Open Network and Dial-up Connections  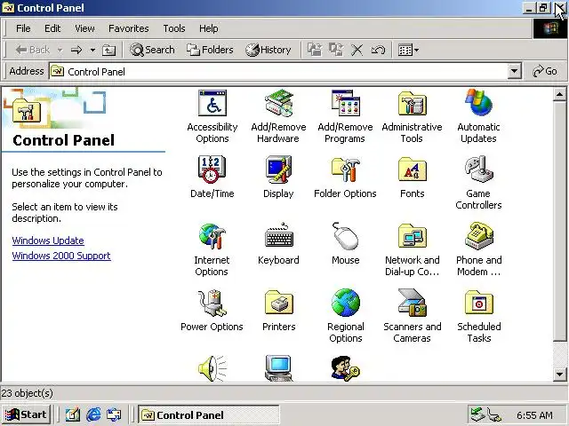(412, 250)
